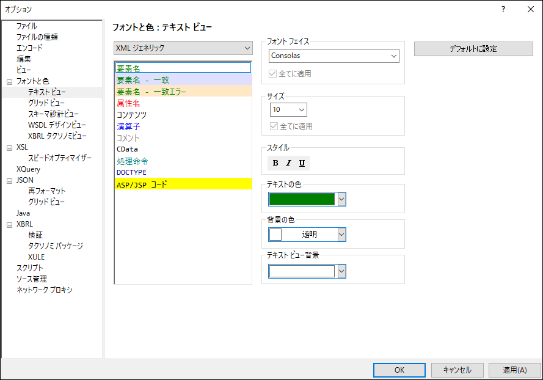
Task: Toggle the Underline style button
Action: click(x=302, y=163)
